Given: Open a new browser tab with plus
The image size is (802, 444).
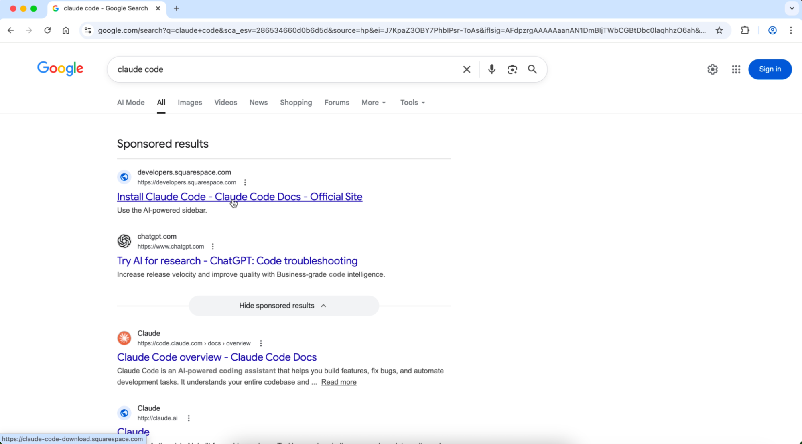Looking at the screenshot, I should click(177, 8).
